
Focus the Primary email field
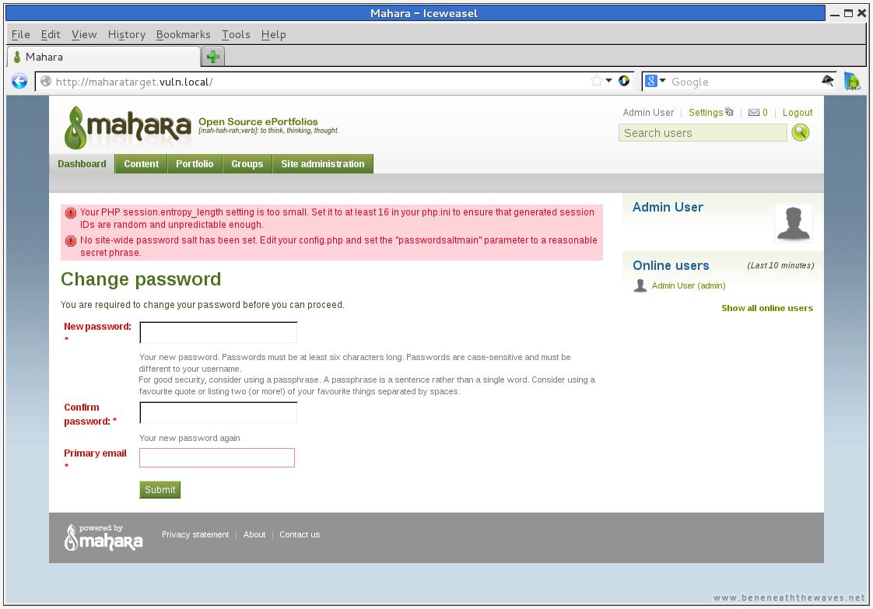[x=217, y=457]
